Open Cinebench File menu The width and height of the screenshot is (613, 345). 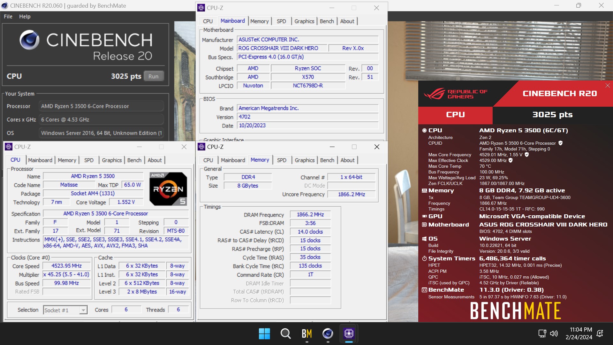8,16
